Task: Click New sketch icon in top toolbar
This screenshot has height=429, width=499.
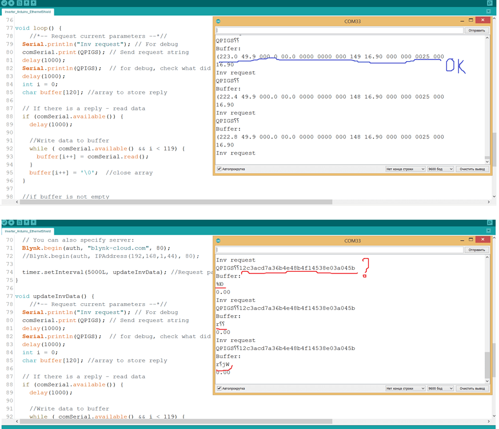Action: 19,3
